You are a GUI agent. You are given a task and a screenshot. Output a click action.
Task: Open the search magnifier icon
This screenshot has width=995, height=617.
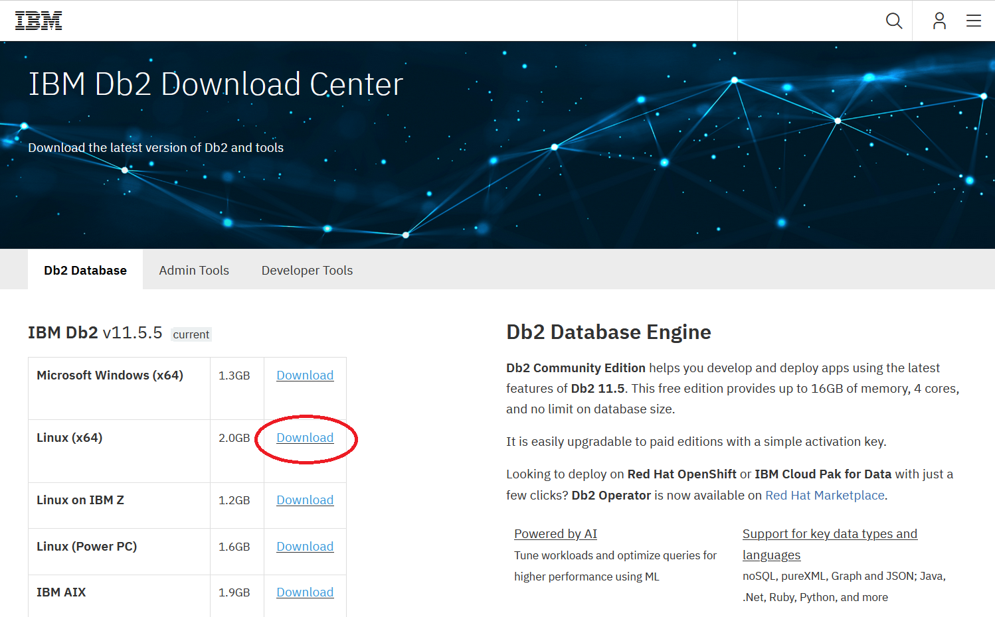coord(894,21)
